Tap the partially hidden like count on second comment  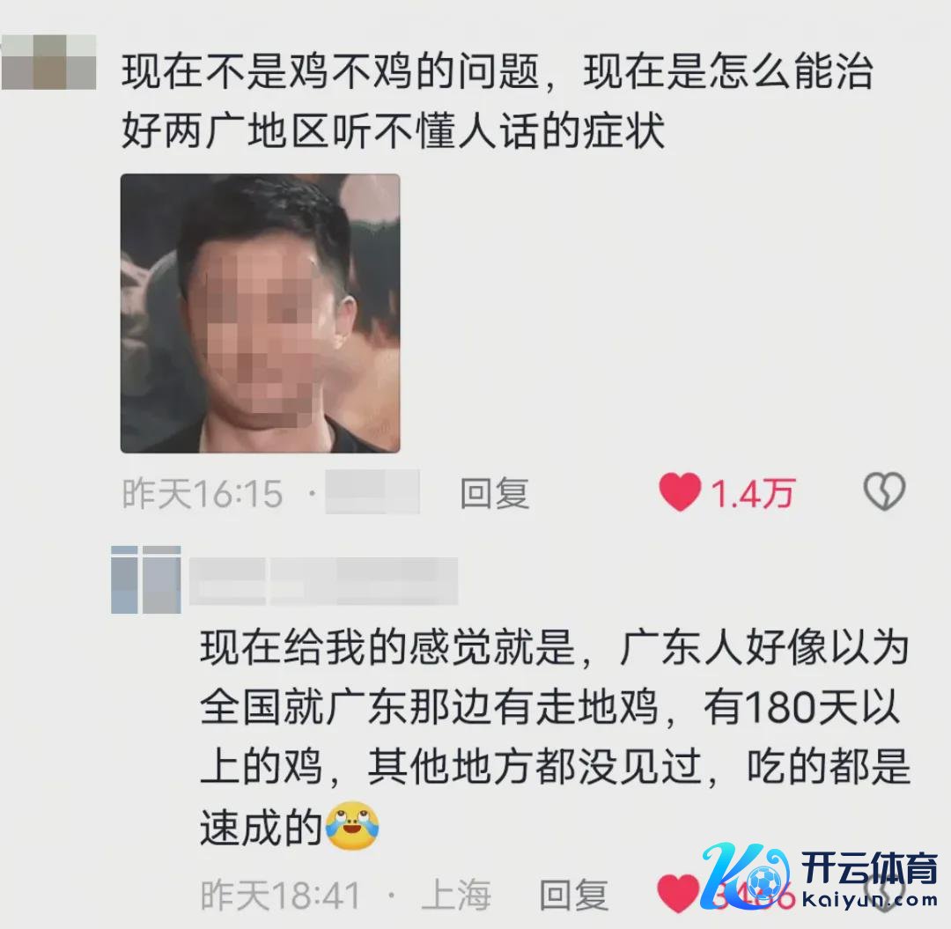[752, 895]
